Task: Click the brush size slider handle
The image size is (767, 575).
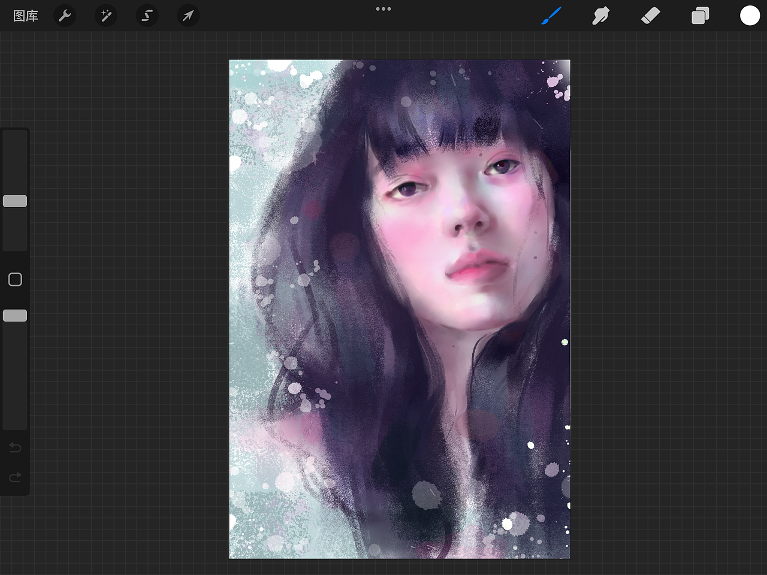Action: (15, 201)
